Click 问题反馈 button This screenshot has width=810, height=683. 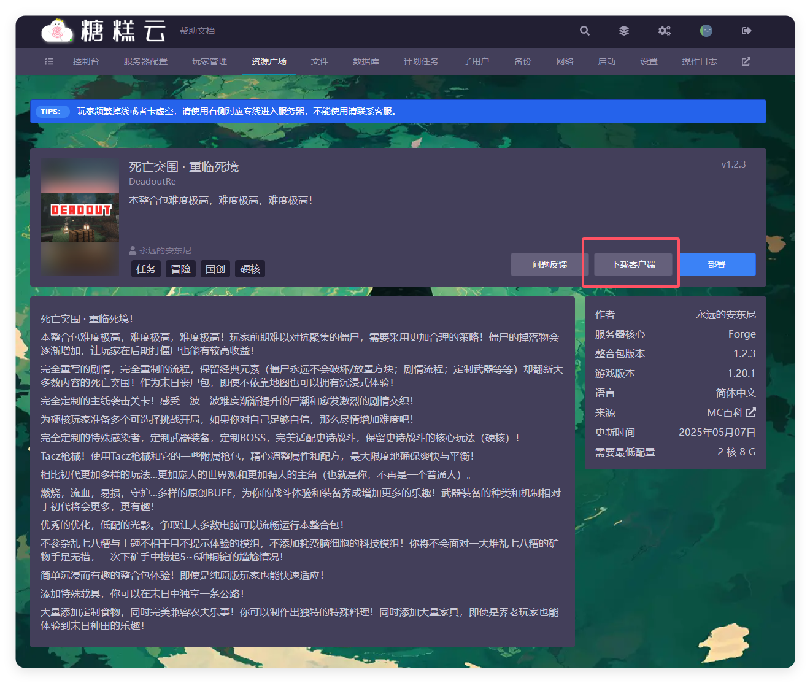point(550,264)
